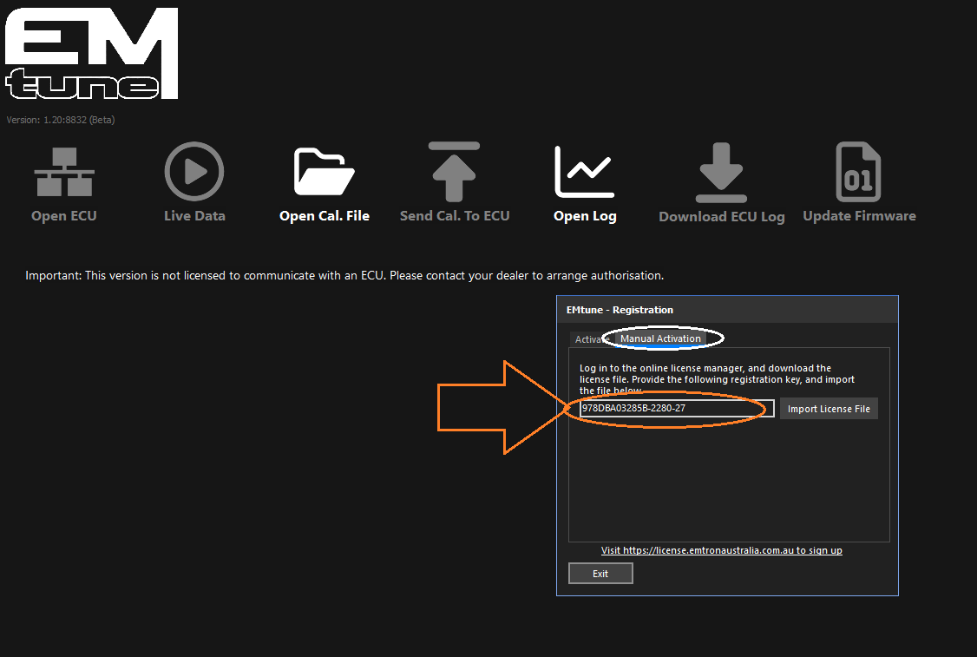Click the "Download ECU Log" text label
977x657 pixels.
(721, 217)
